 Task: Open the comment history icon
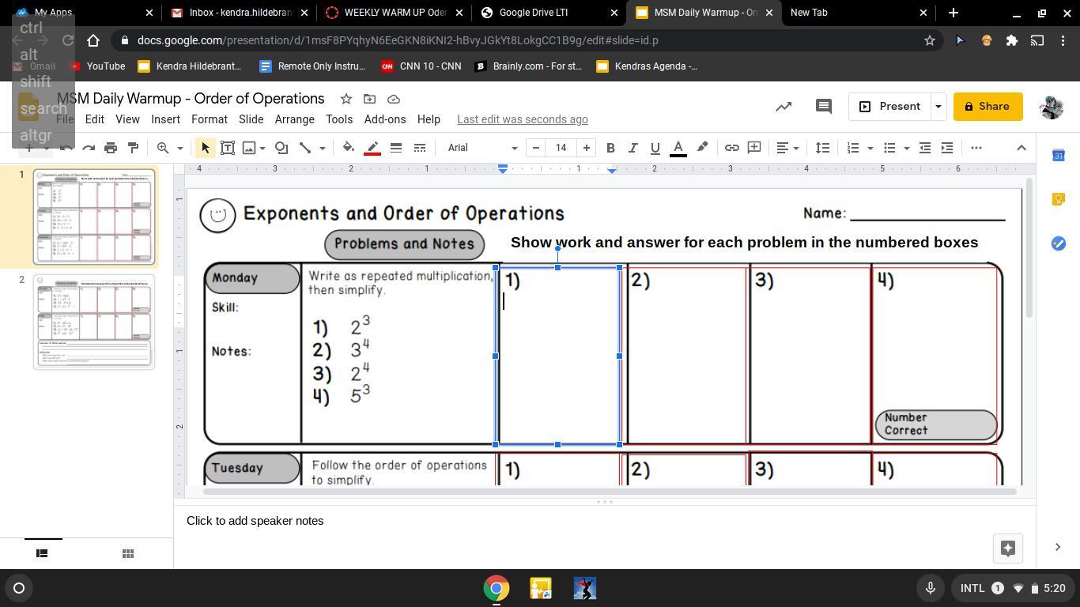tap(823, 107)
